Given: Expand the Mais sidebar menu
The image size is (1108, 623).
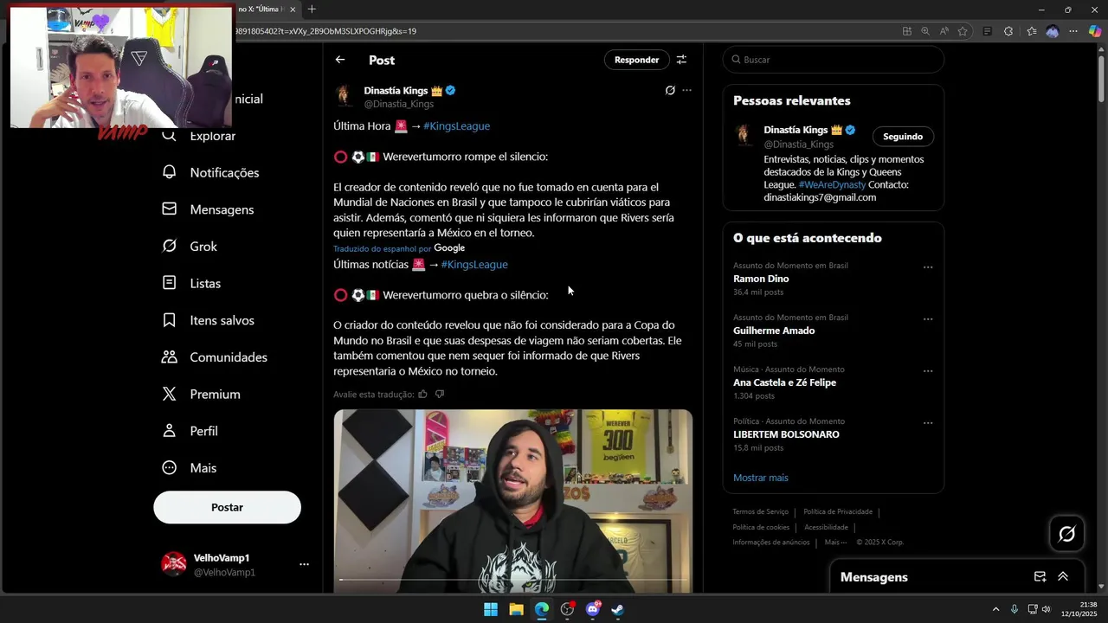Looking at the screenshot, I should [x=189, y=468].
